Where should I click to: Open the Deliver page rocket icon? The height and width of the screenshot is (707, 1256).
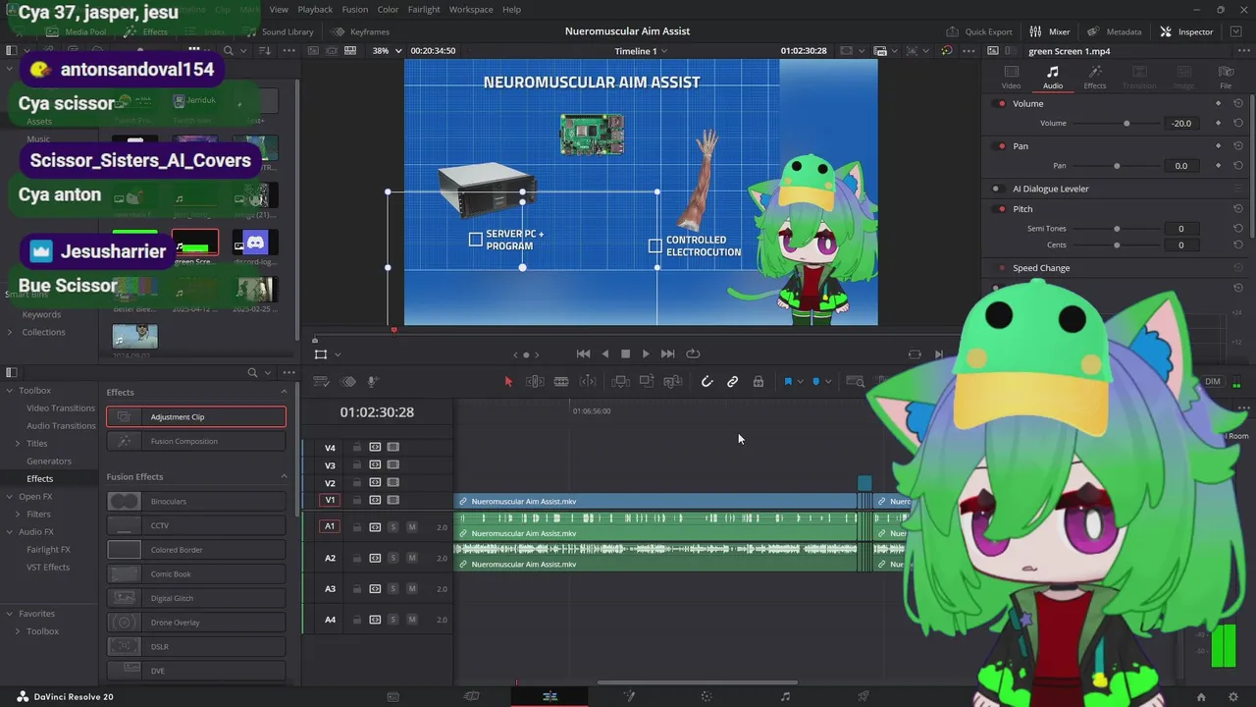click(863, 696)
